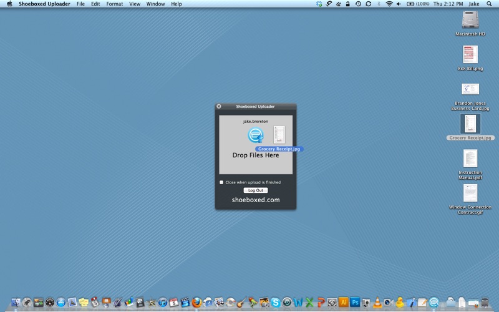Screen dimensions: 499x312
Task: Open the Help menu
Action: [177, 4]
